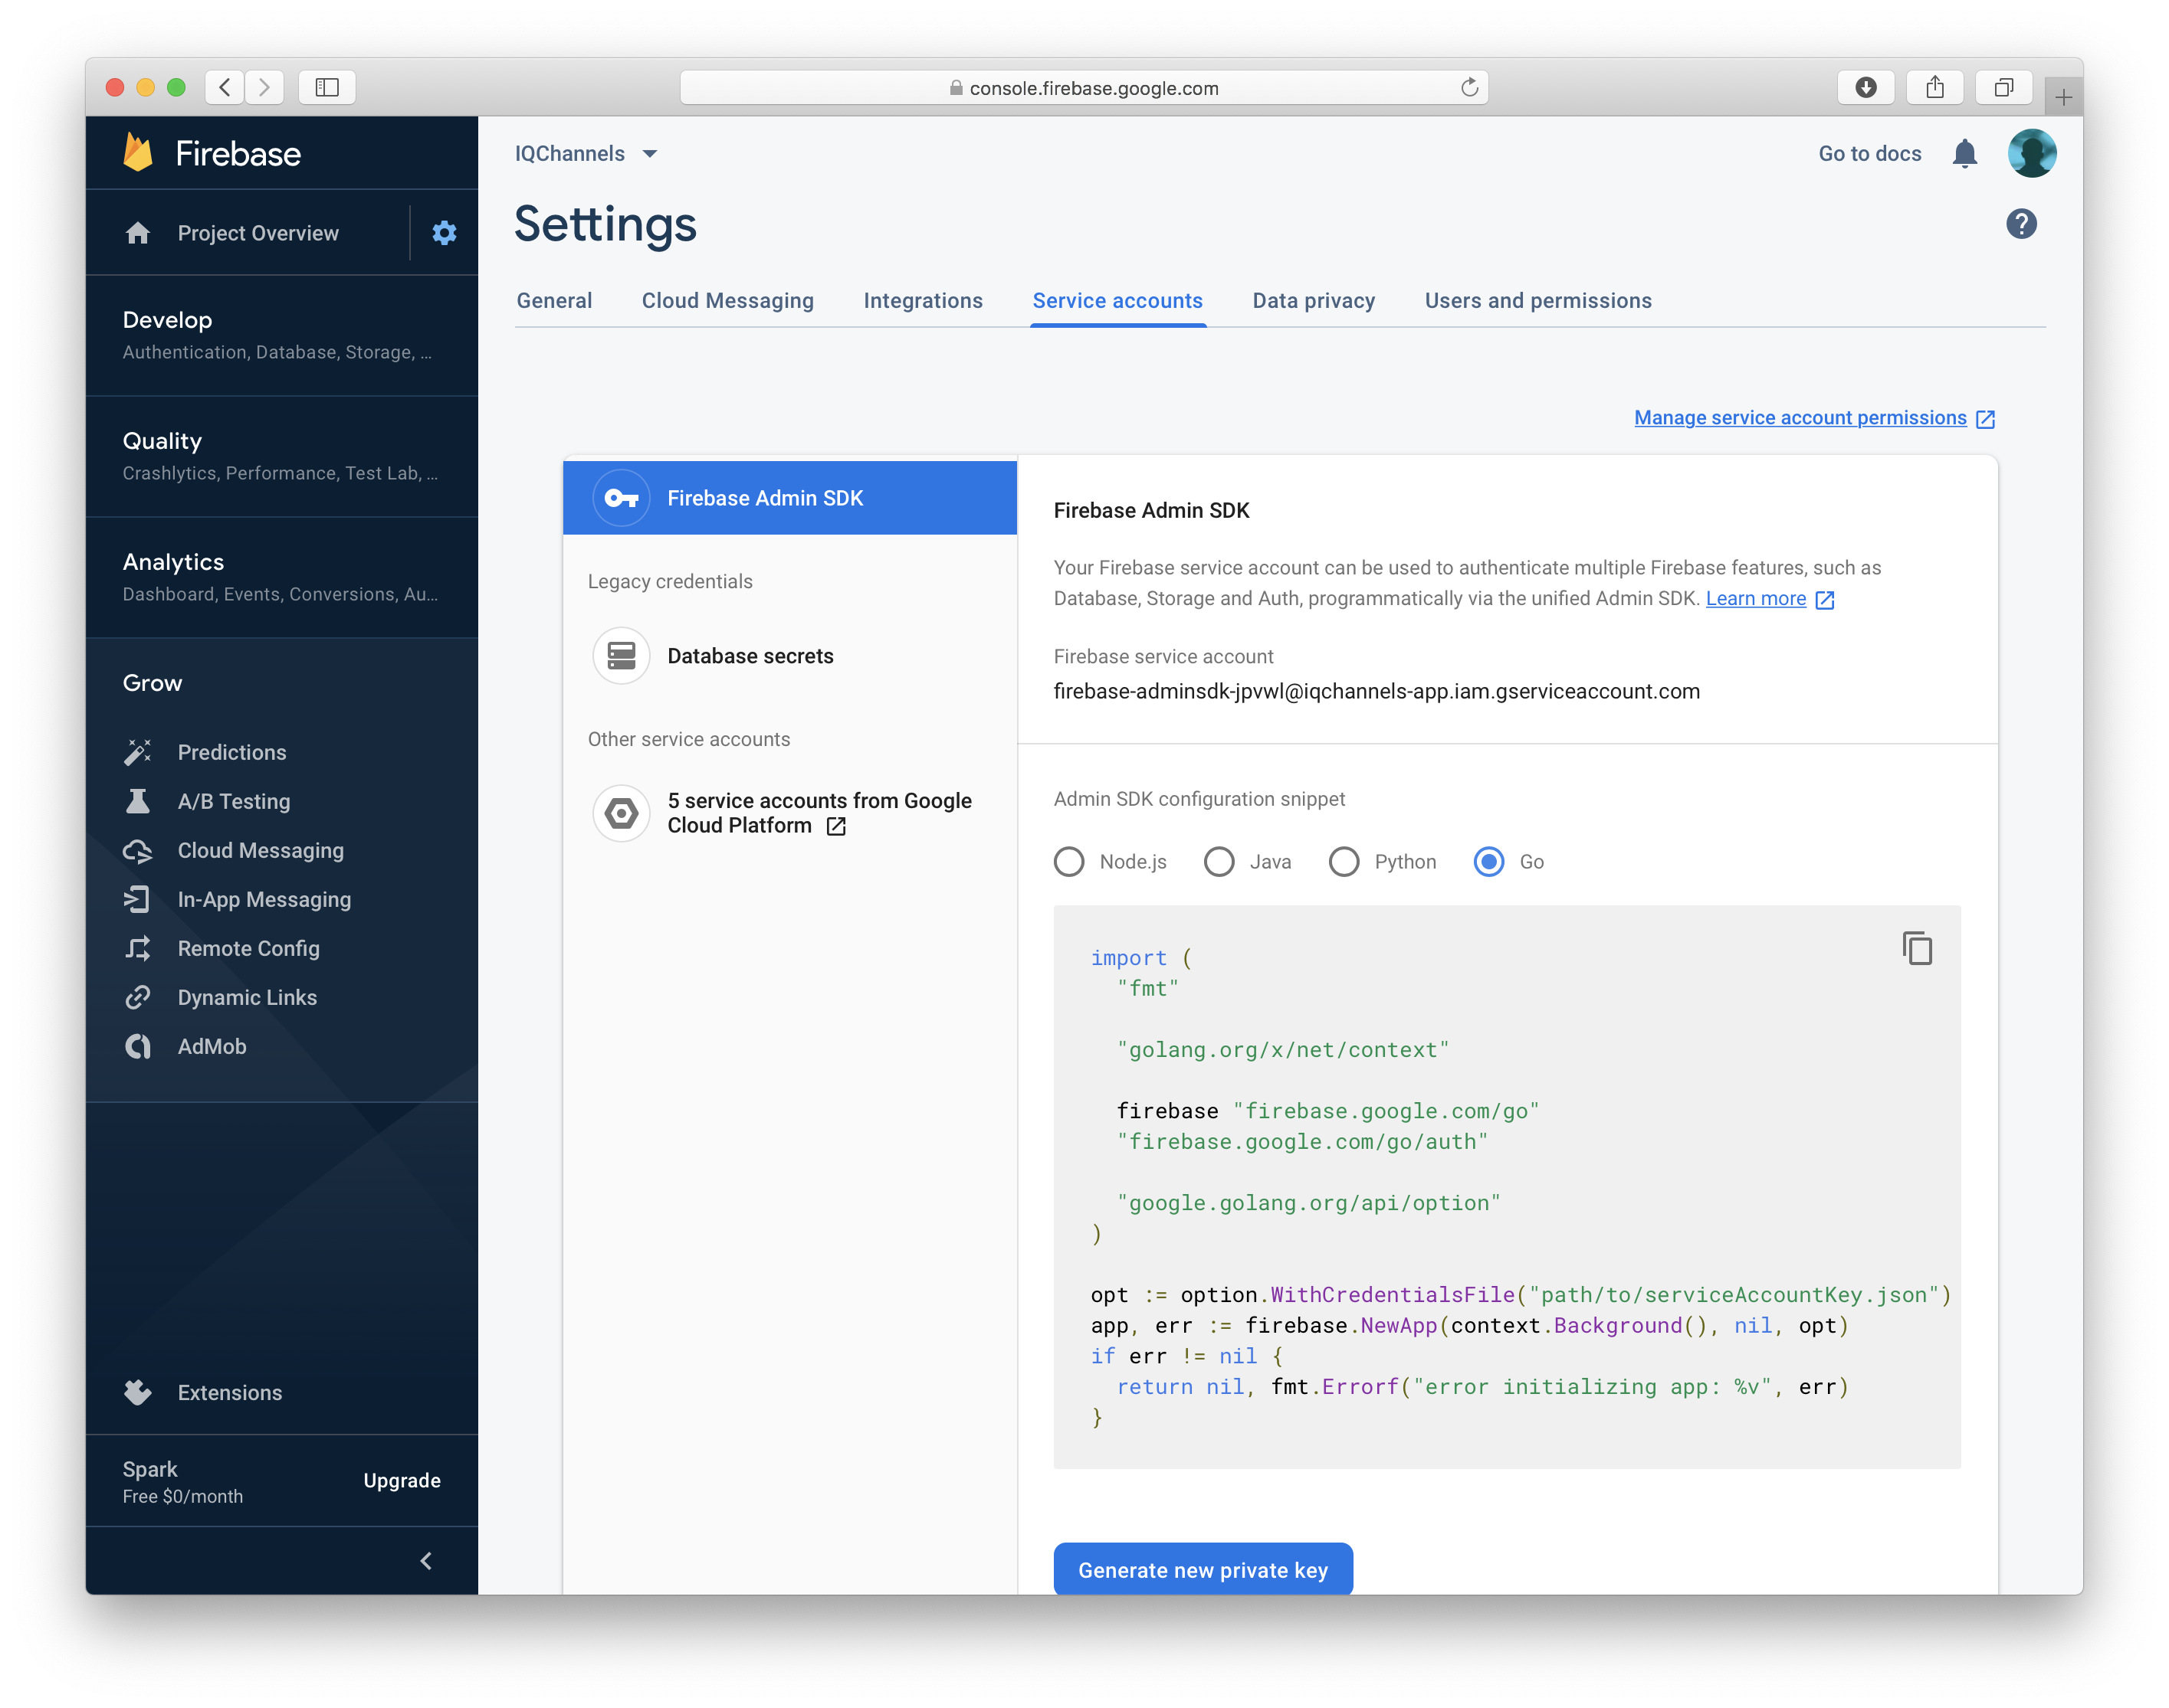Image resolution: width=2169 pixels, height=1708 pixels.
Task: Click Go to docs
Action: [x=1870, y=153]
